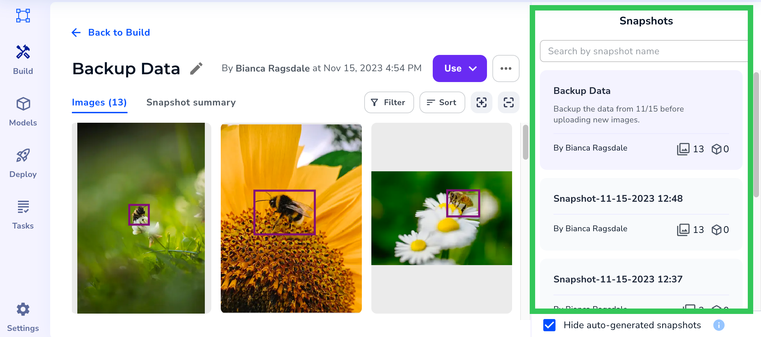Click the info icon beside snapshot checkbox

click(719, 325)
